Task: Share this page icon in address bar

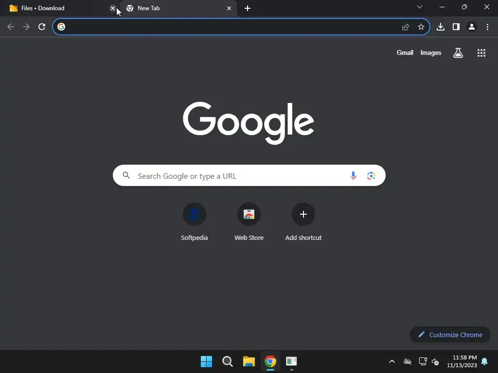Action: click(x=406, y=27)
